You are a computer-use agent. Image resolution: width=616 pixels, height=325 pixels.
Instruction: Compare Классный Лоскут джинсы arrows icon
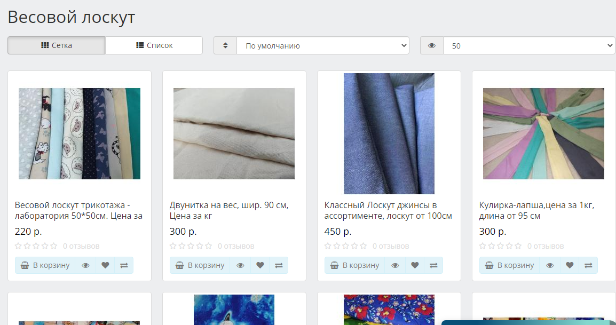[x=434, y=265]
